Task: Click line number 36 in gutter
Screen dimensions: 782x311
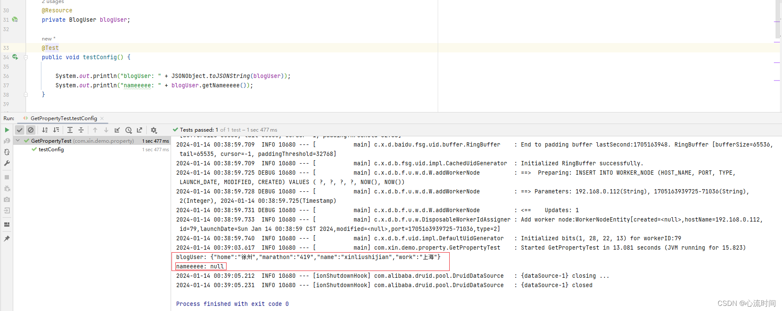Action: click(6, 76)
